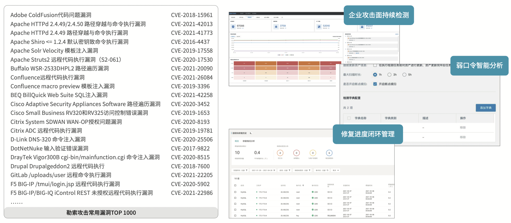Click CVE-2021-22205 entry

[192, 175]
